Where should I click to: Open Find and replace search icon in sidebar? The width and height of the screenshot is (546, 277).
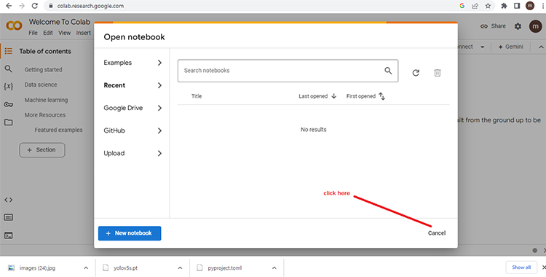click(x=8, y=69)
